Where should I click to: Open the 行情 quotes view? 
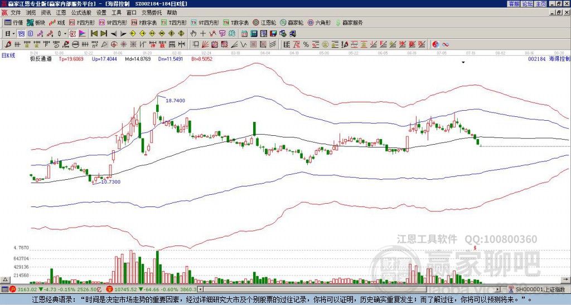pyautogui.click(x=13, y=22)
